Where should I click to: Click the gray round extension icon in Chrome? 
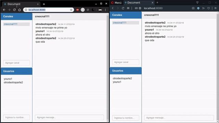[x=88, y=10]
